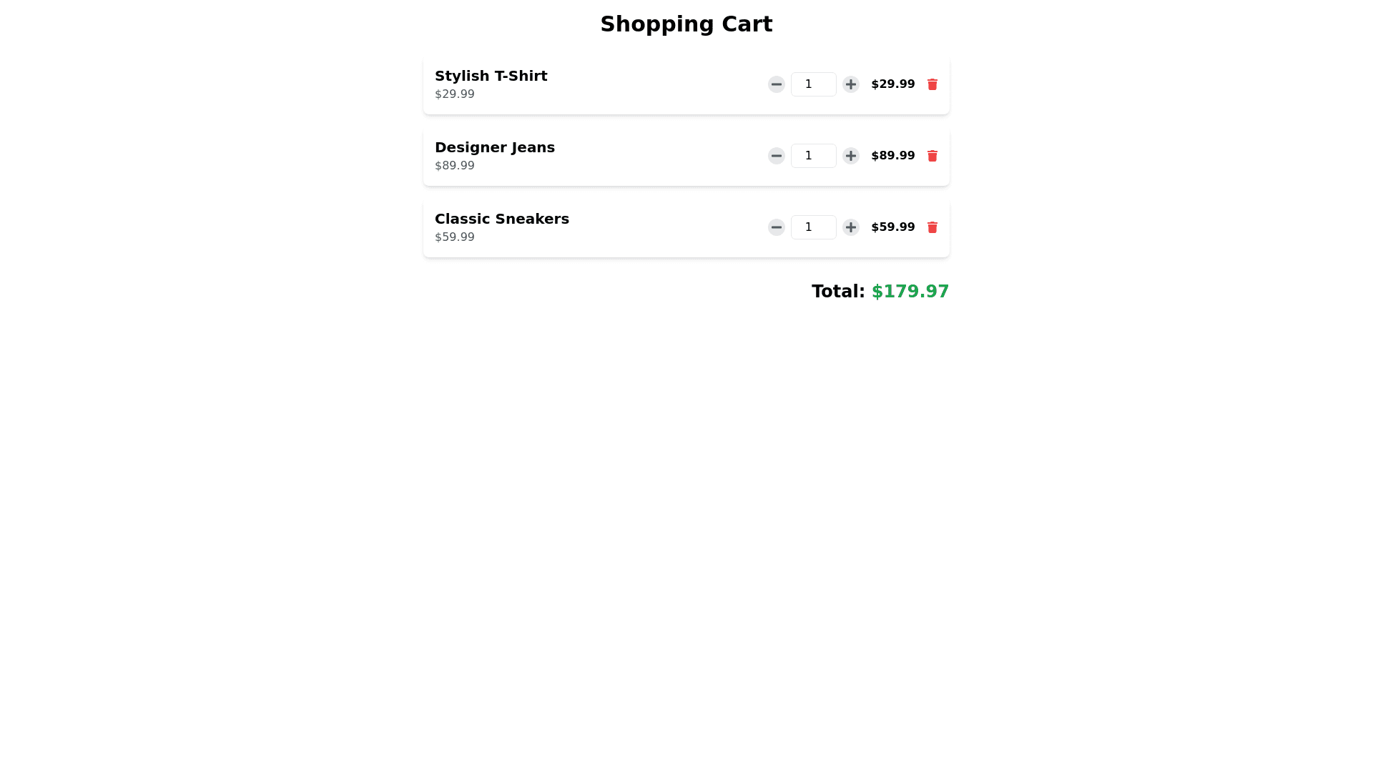Click the Shopping Cart heading

686,24
